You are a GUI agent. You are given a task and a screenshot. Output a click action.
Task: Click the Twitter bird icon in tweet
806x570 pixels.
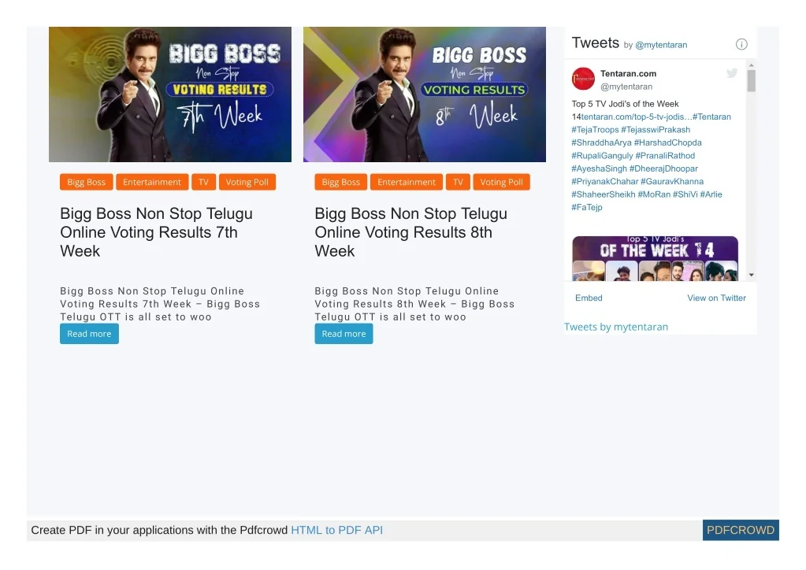click(x=732, y=73)
